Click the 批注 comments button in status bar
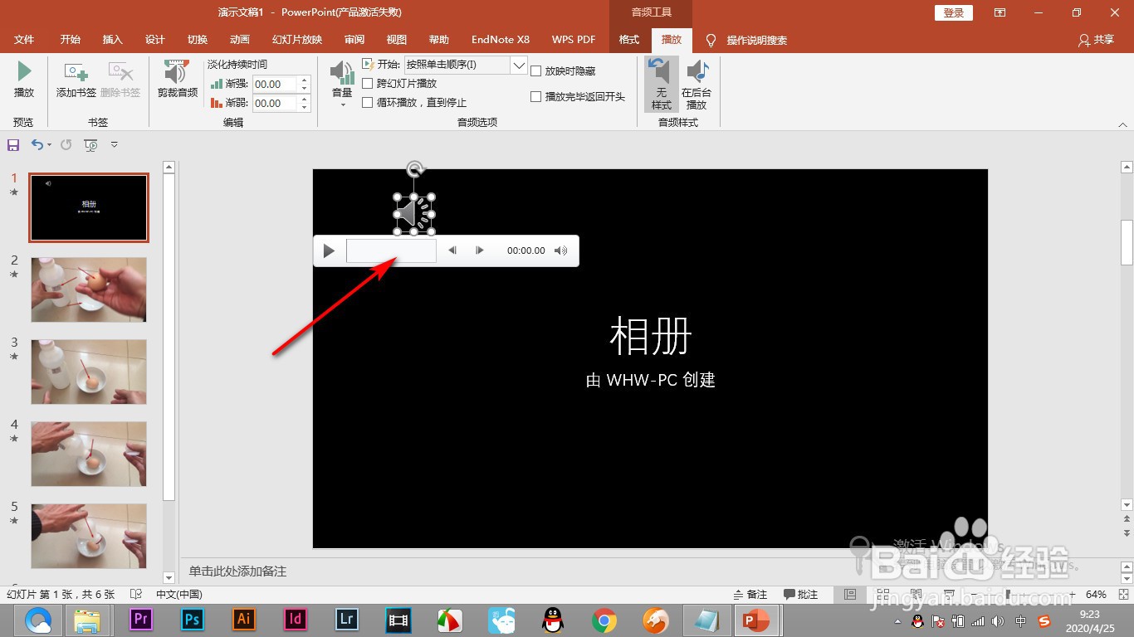This screenshot has width=1134, height=637. tap(801, 594)
